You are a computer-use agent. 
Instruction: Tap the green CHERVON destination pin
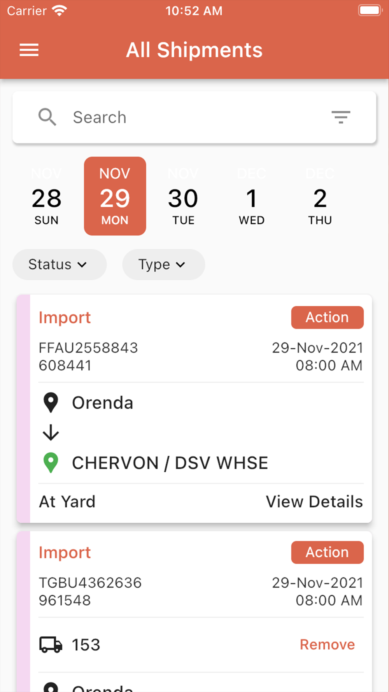(x=51, y=463)
